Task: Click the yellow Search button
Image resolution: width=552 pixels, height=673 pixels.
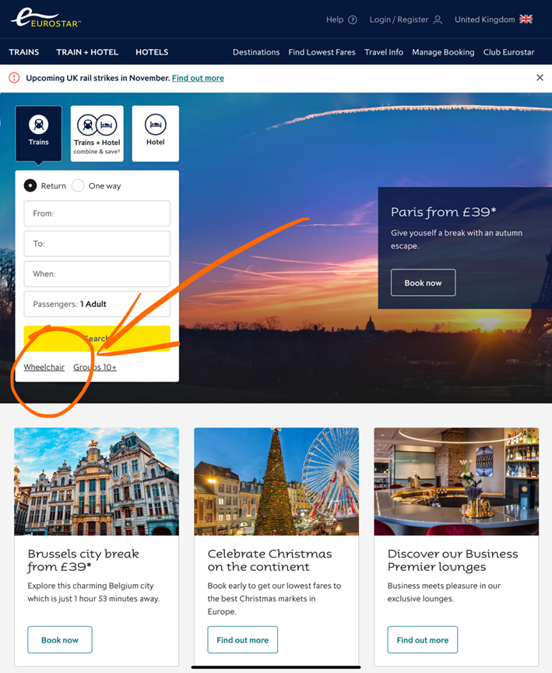Action: [97, 338]
